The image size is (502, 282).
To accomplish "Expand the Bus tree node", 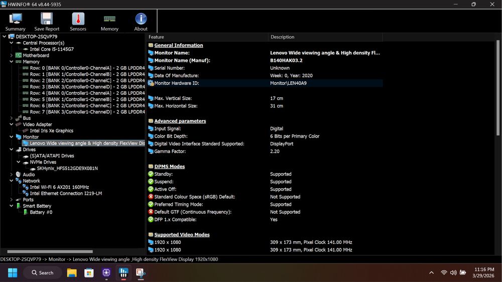I will (12, 118).
